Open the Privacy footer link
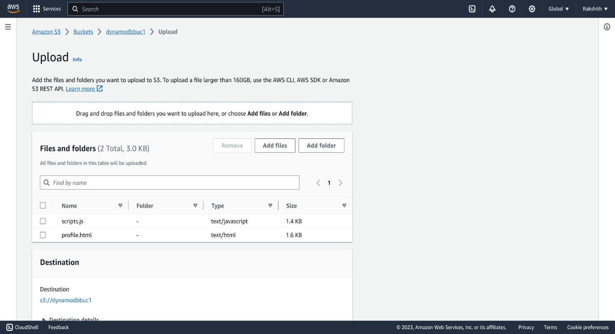 526,327
